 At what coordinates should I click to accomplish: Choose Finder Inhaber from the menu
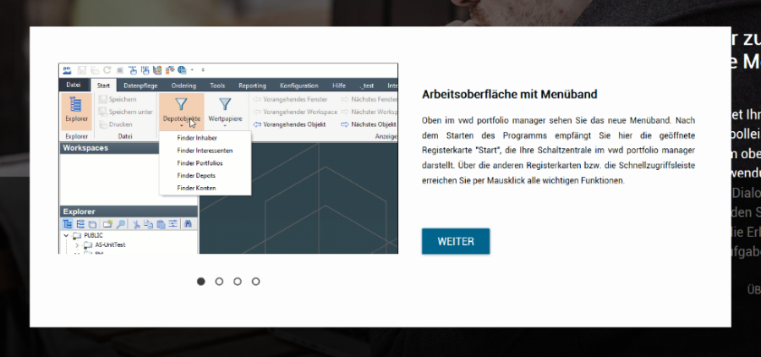coord(197,137)
